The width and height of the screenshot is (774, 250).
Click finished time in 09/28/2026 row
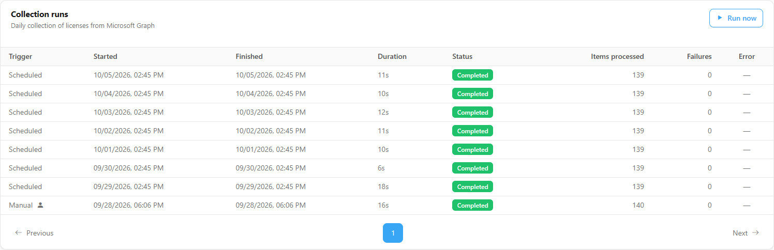[x=271, y=206]
